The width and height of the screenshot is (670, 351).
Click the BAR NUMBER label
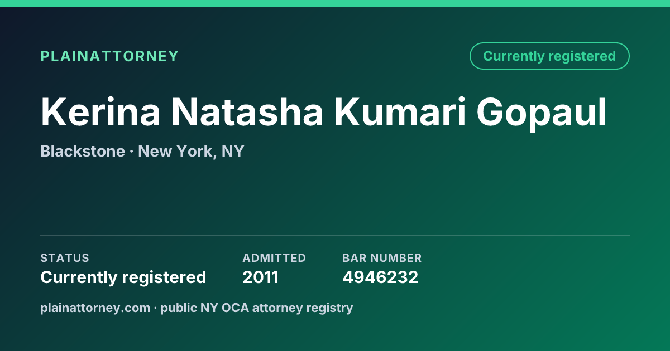[382, 258]
